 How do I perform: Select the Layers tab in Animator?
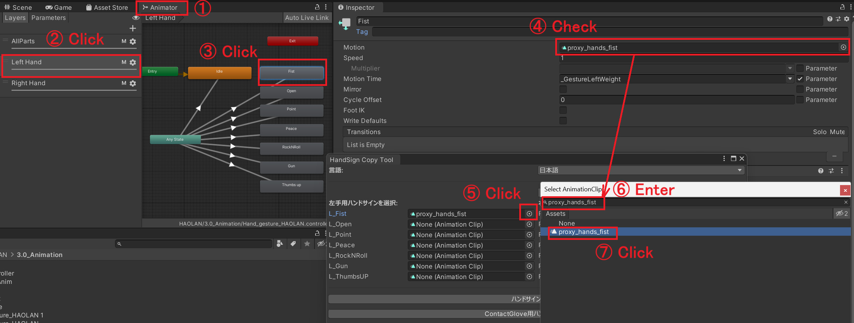pos(15,18)
